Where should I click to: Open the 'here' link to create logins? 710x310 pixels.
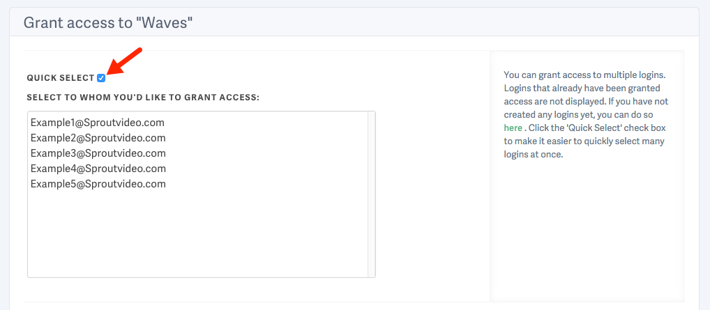[513, 127]
